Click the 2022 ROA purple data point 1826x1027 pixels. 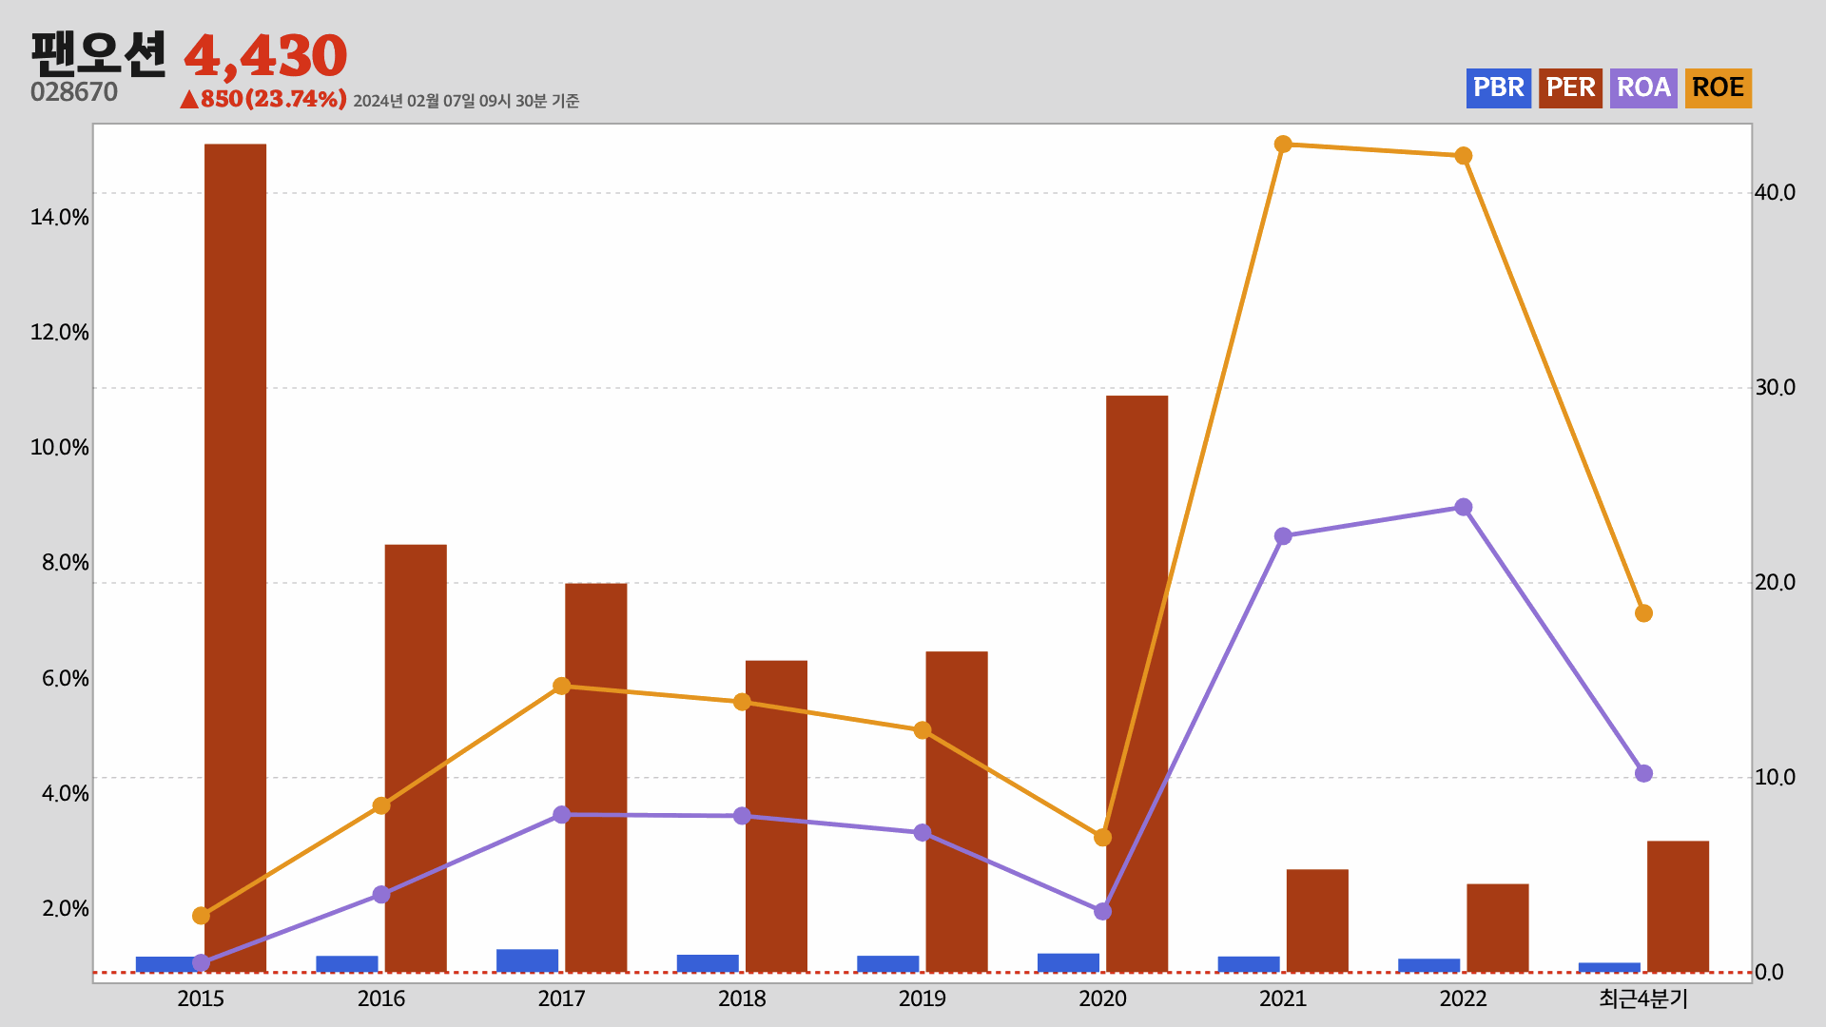point(1464,508)
